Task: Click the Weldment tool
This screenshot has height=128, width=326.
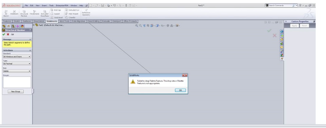Action: (14, 13)
